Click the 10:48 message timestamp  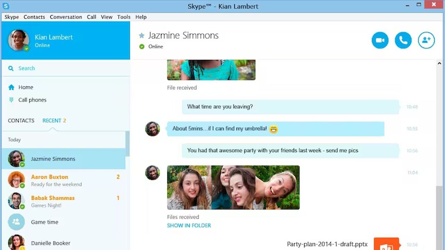412,107
